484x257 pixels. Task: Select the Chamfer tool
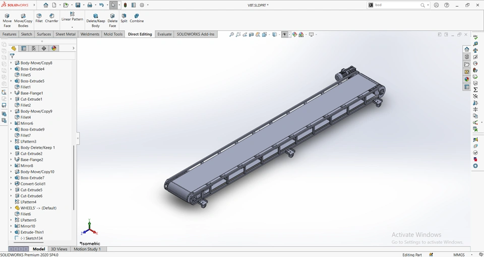pos(51,18)
